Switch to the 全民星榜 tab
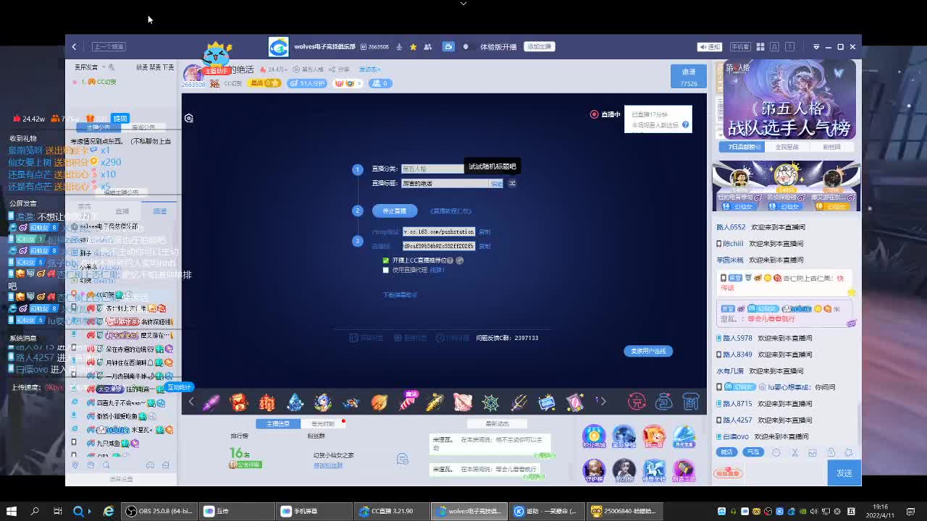 click(787, 147)
